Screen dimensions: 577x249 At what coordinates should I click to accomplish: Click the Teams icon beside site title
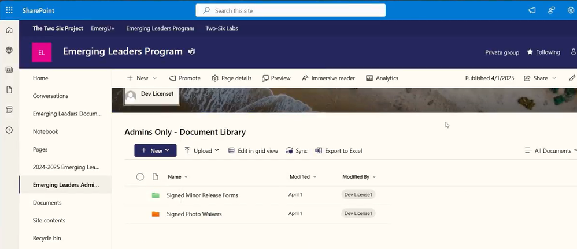click(192, 52)
